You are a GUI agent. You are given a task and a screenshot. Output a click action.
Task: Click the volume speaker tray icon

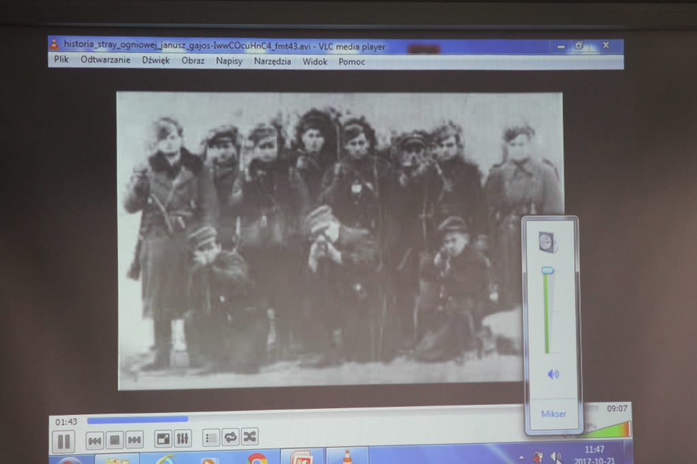555,457
